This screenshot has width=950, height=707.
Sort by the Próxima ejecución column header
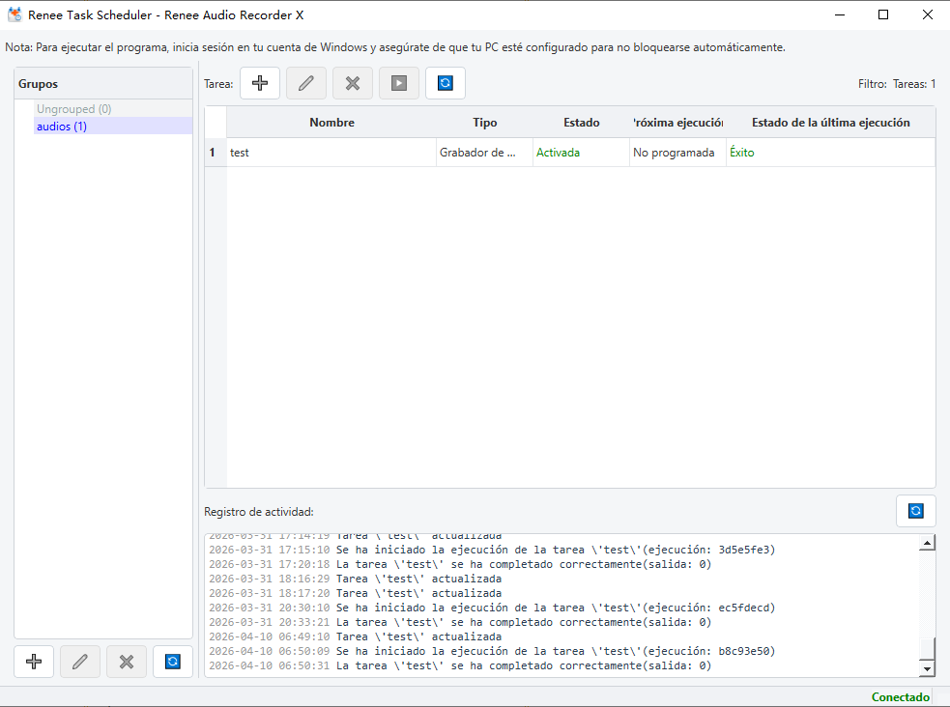[x=678, y=123]
